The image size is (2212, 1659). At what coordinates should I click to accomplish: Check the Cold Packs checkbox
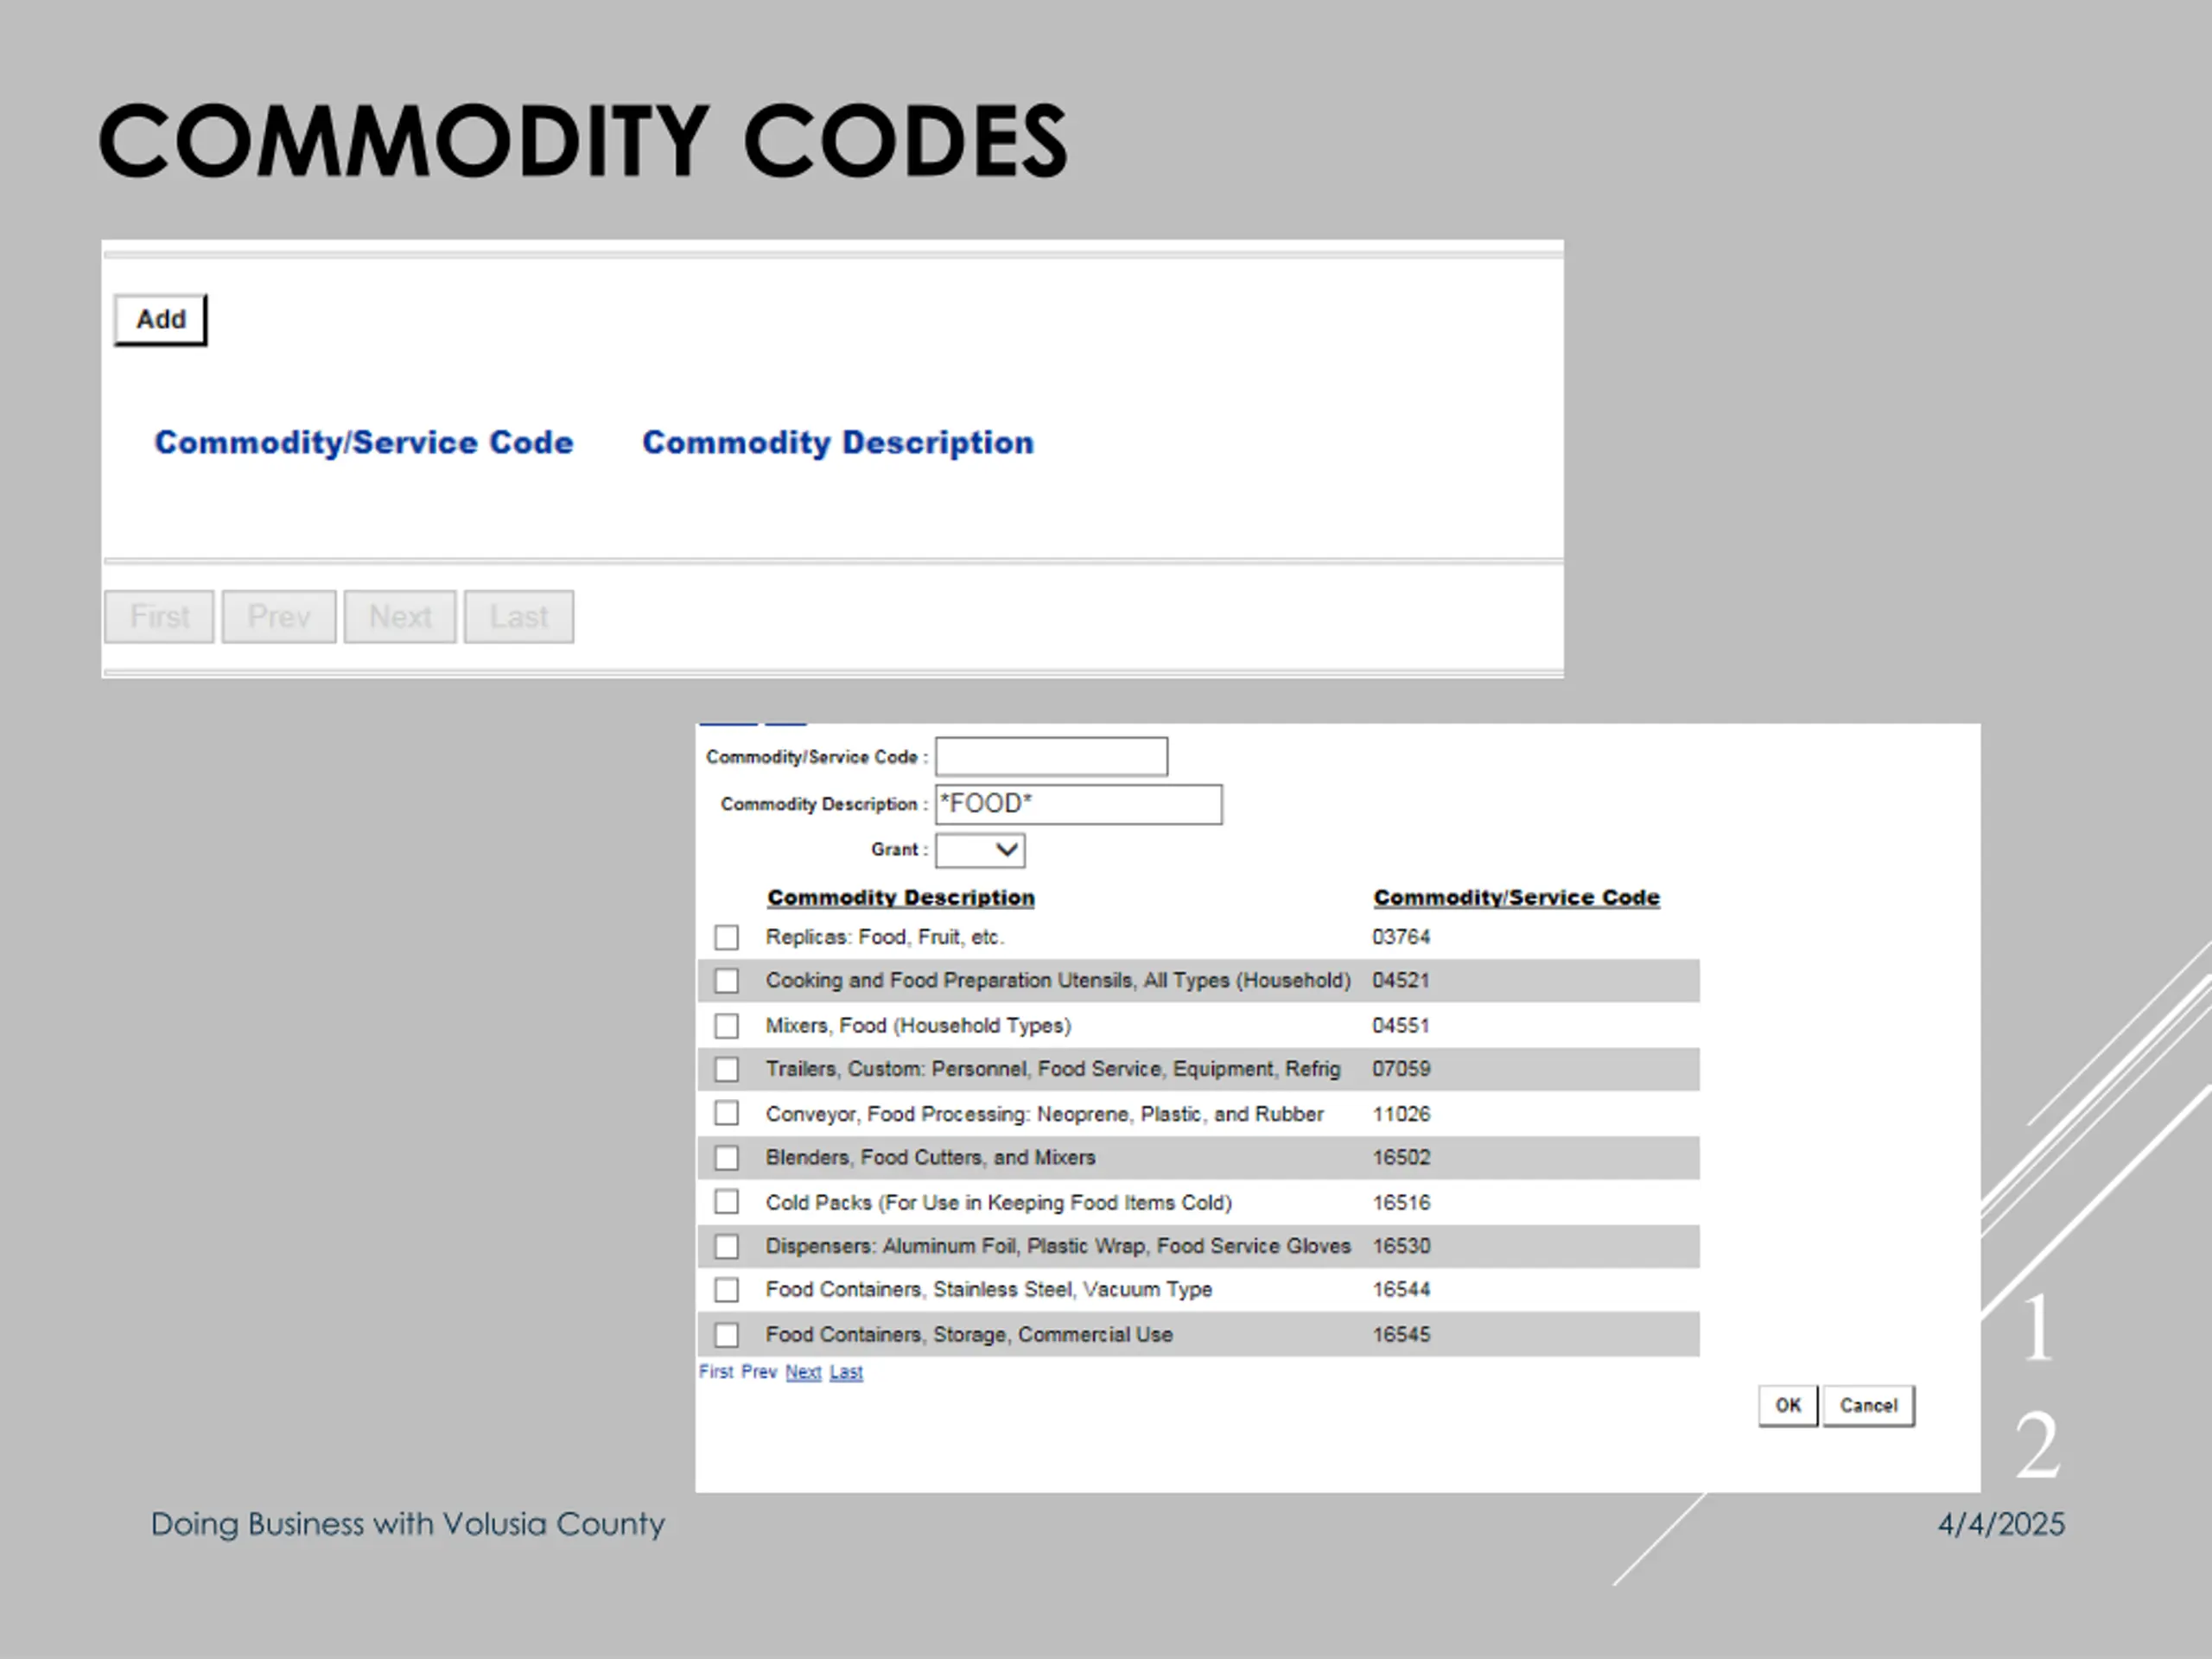[x=727, y=1202]
